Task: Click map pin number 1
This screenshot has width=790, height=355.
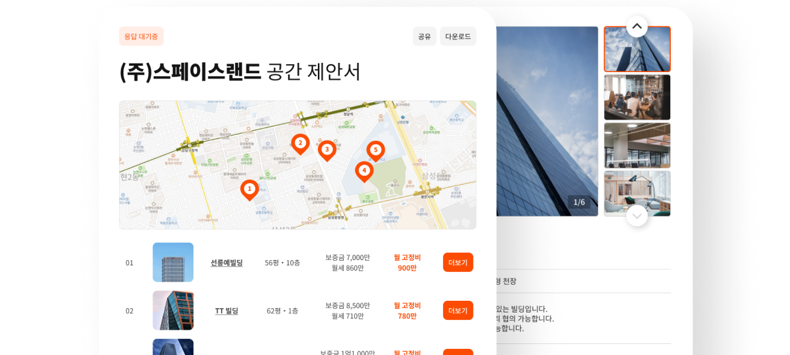Action: coord(249,189)
